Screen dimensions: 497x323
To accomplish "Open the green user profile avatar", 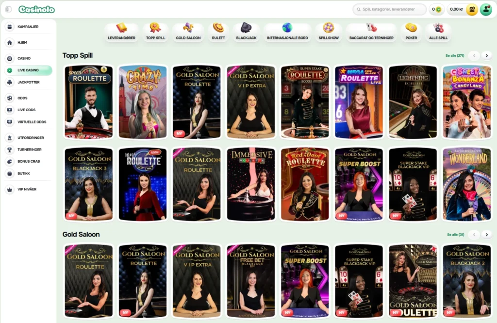I will (x=486, y=9).
